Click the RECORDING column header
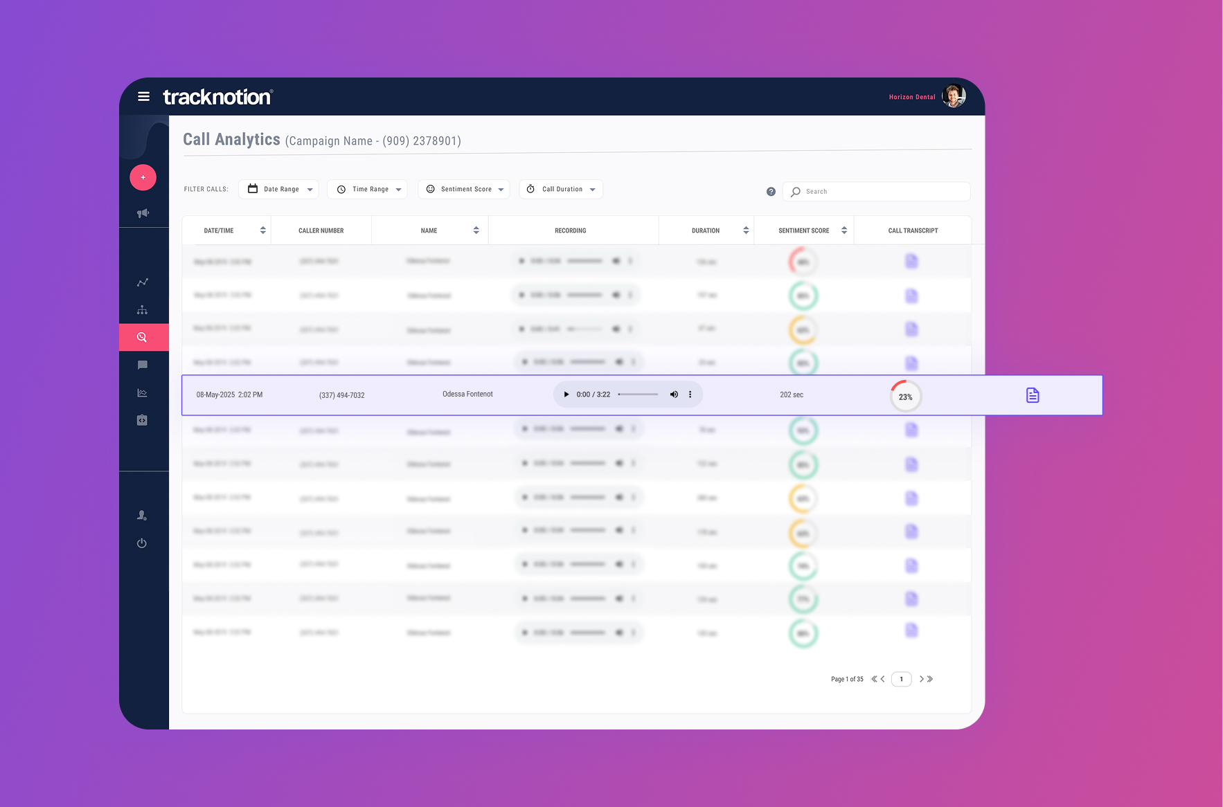 (x=570, y=230)
